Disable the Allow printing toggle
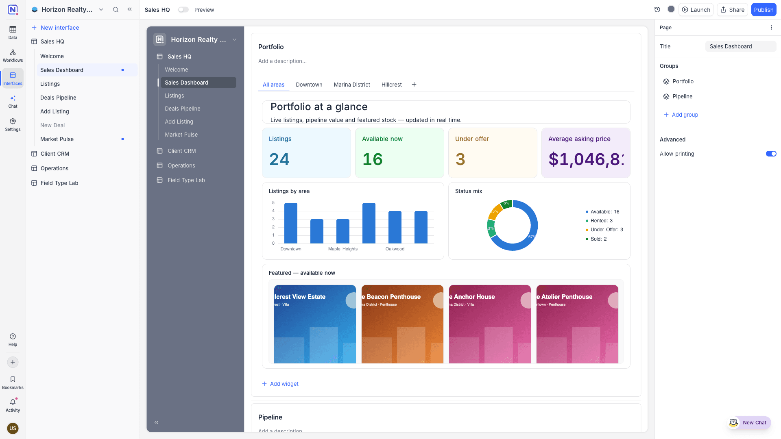Image resolution: width=781 pixels, height=439 pixels. (771, 154)
